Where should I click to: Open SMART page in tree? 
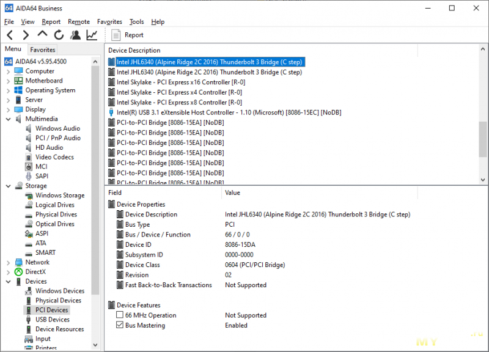coord(45,252)
